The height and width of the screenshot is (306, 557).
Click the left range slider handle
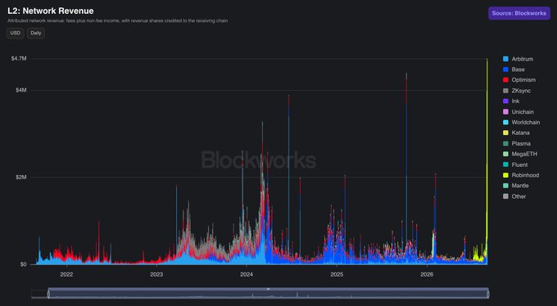click(x=48, y=294)
